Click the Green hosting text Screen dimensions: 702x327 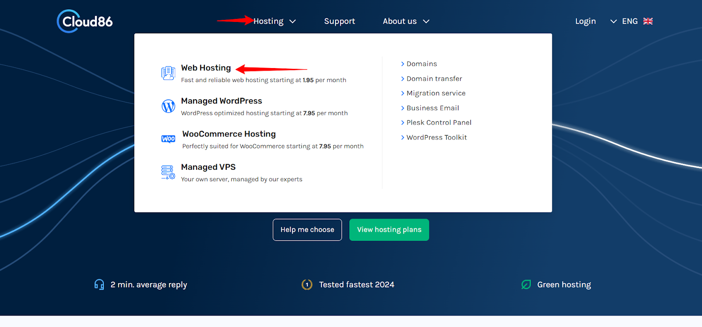click(x=564, y=284)
